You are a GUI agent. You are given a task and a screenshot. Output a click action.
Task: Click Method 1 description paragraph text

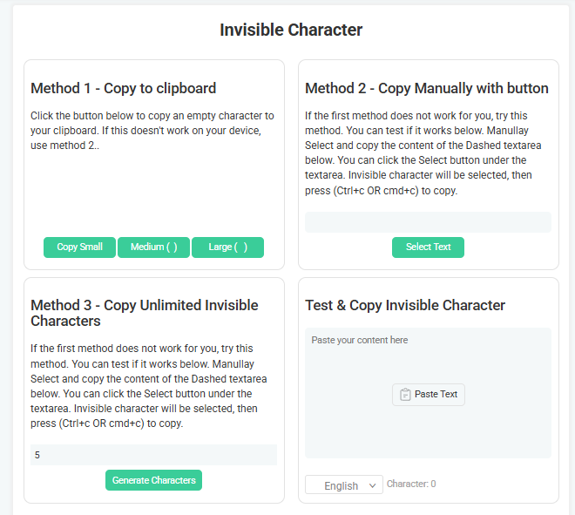[152, 131]
